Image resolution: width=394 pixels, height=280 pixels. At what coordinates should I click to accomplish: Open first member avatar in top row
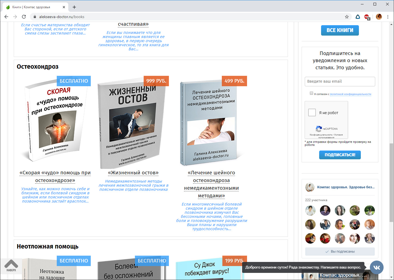[310, 210]
